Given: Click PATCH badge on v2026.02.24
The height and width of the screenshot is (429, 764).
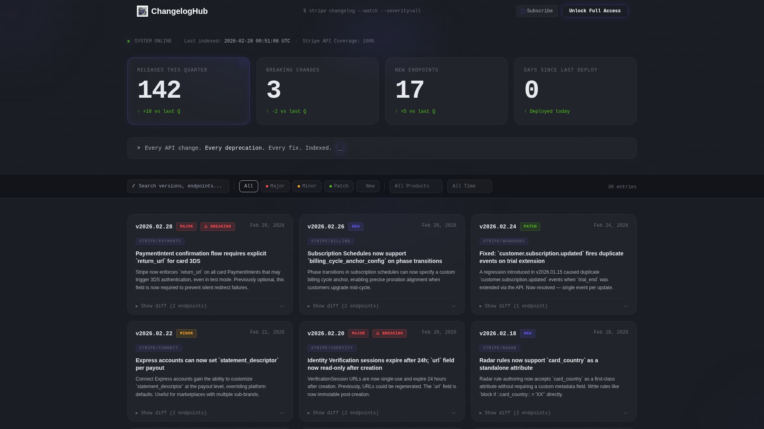Looking at the screenshot, I should point(530,226).
